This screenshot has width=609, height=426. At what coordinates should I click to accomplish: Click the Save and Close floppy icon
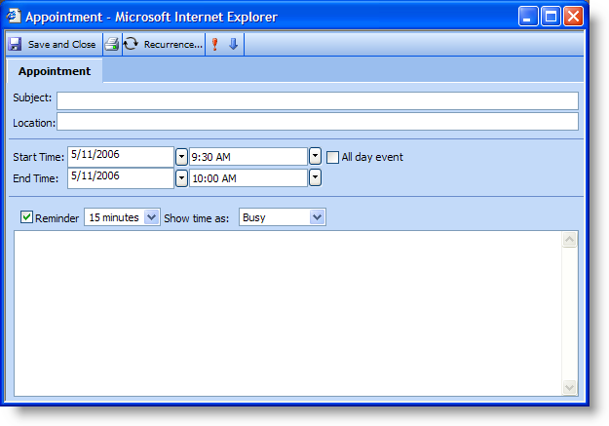[15, 44]
